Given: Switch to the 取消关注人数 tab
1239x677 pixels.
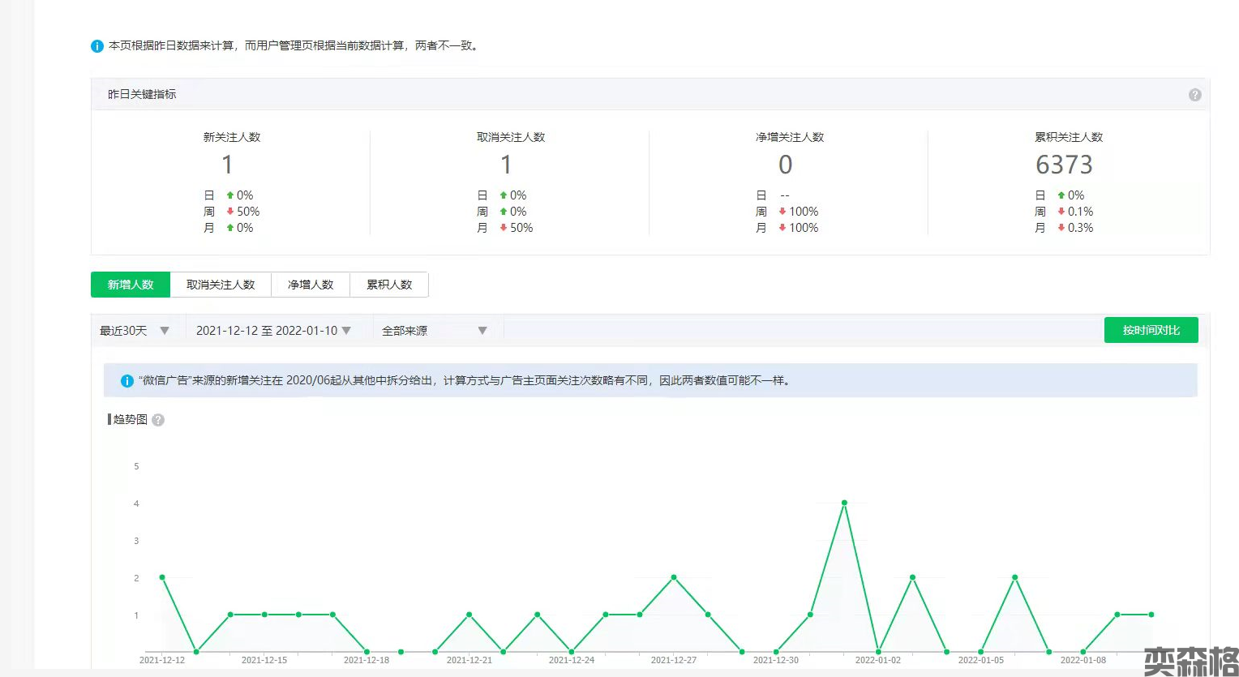Looking at the screenshot, I should [221, 285].
